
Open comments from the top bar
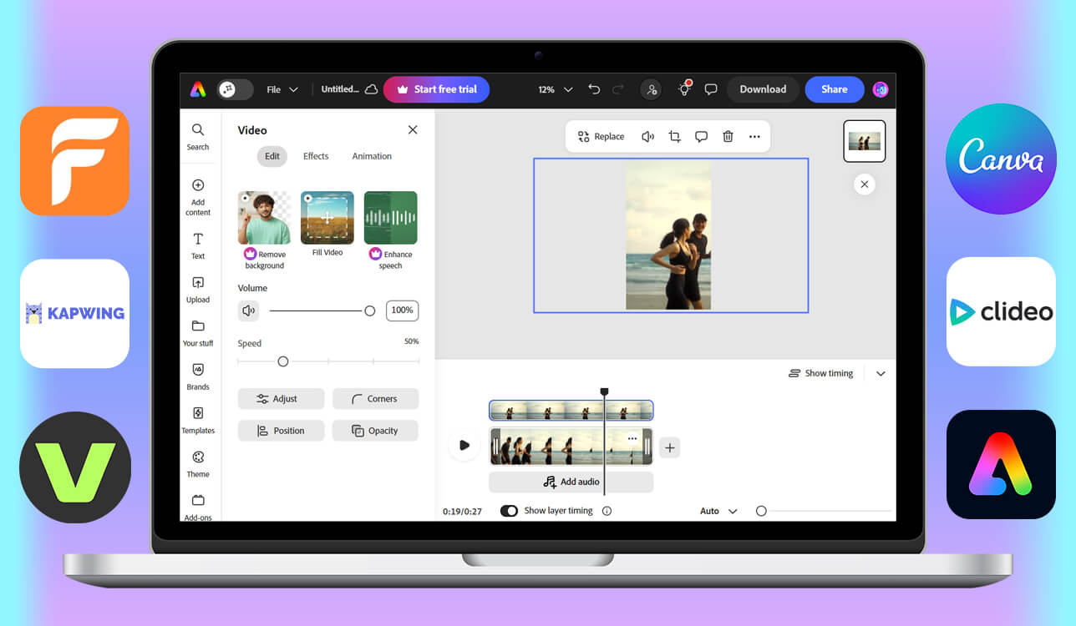(711, 89)
